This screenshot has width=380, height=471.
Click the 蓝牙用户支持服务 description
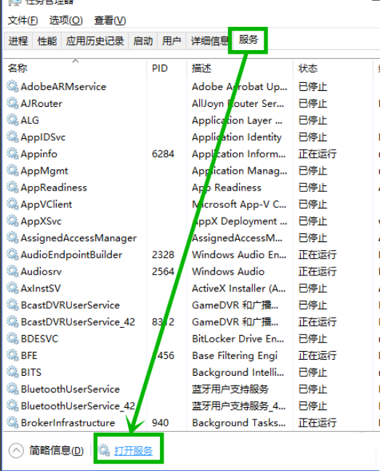tap(230, 390)
